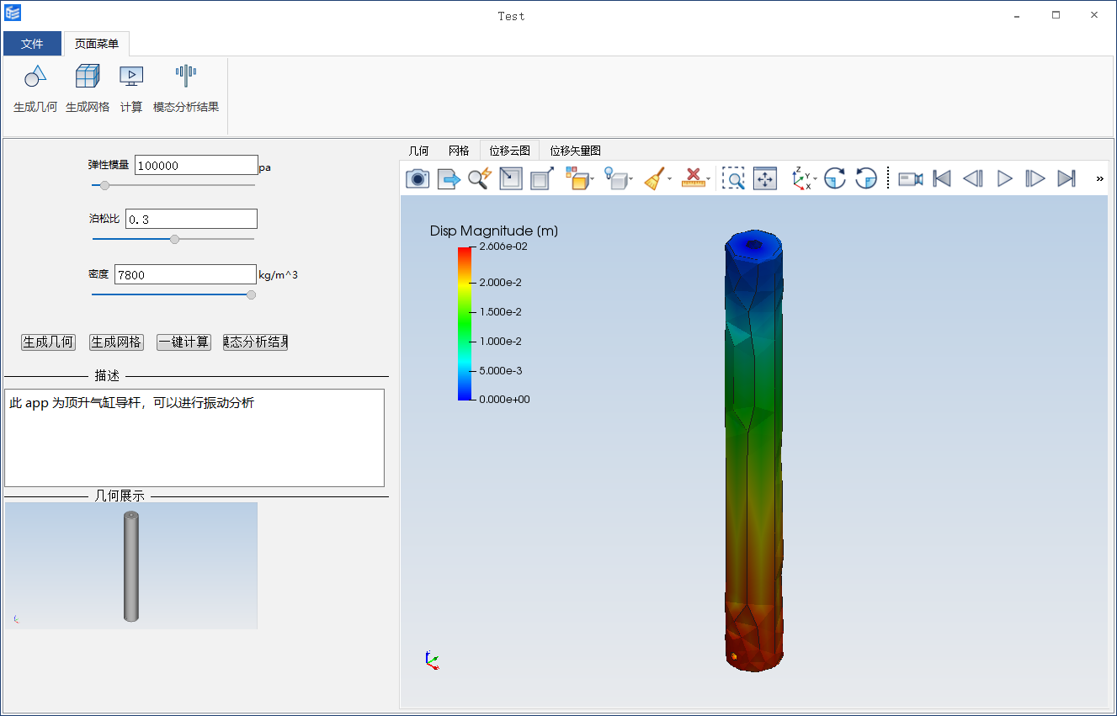Take a screenshot with the camera icon
The width and height of the screenshot is (1117, 716).
(418, 178)
